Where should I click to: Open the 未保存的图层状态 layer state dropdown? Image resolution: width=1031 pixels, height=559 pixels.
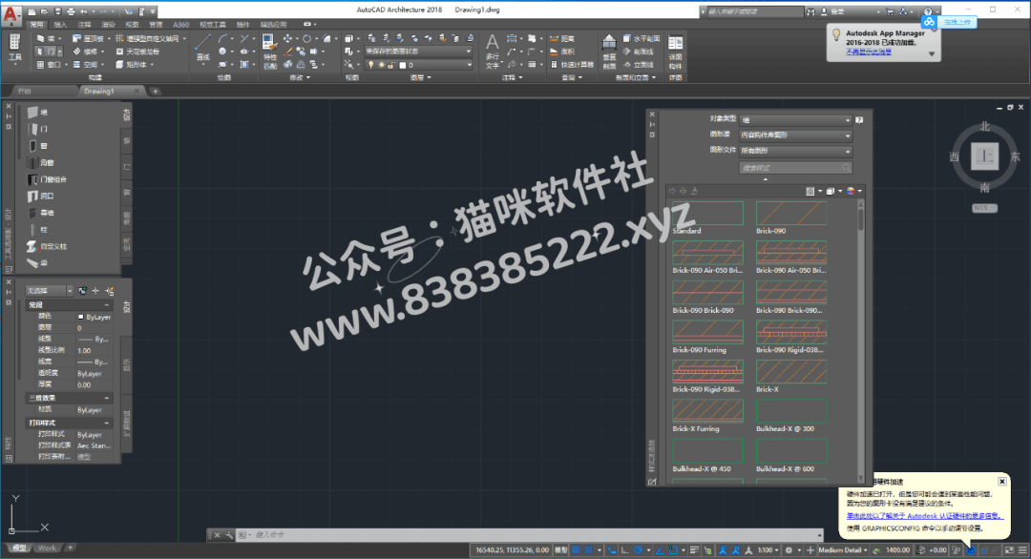(418, 52)
